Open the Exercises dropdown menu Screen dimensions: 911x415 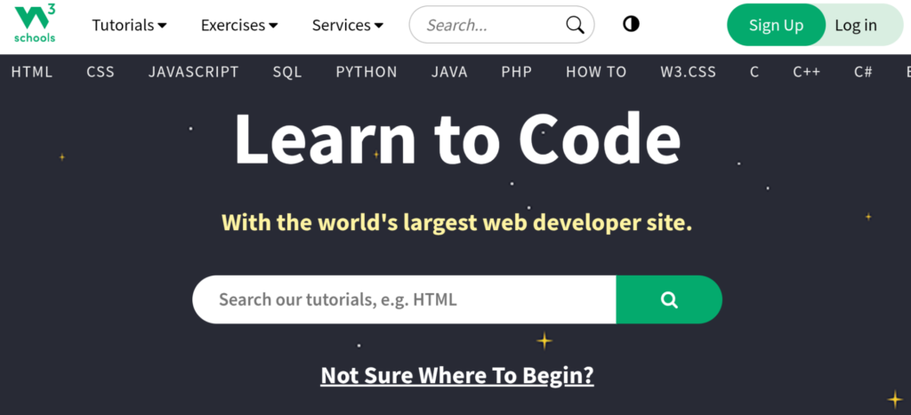tap(239, 25)
